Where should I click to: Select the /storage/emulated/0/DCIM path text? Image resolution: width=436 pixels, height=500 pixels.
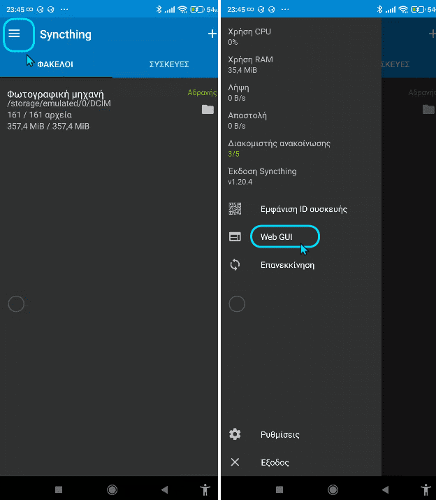point(59,103)
